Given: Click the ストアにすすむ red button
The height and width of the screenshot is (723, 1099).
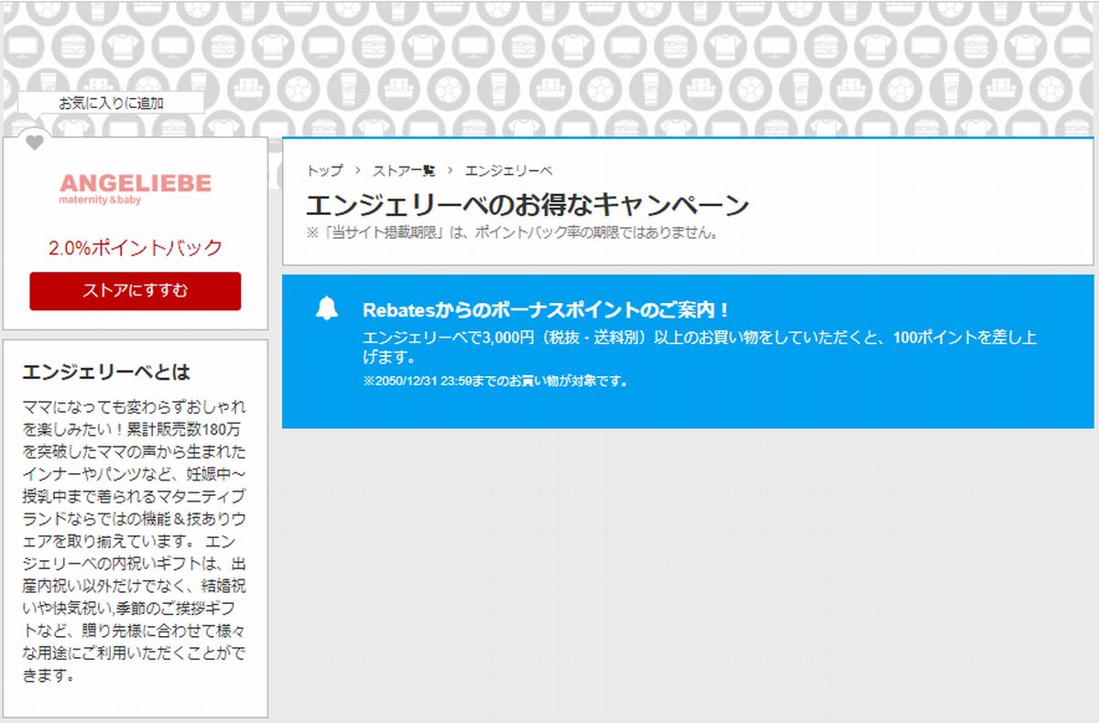Looking at the screenshot, I should [x=136, y=291].
